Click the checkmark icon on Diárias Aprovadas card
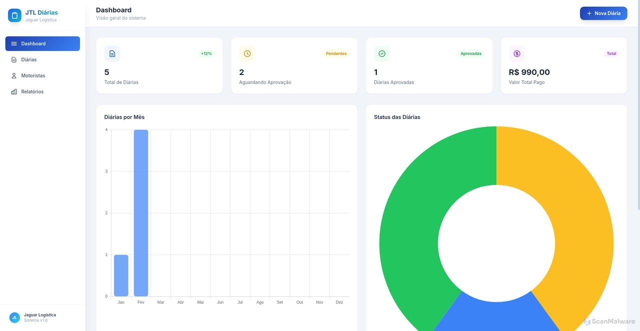Viewport: 640px width, 331px height. (x=382, y=53)
